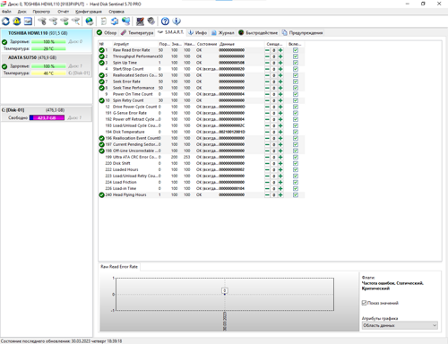The image size is (448, 344).
Task: Switch to the Предупреждения tab
Action: point(302,32)
